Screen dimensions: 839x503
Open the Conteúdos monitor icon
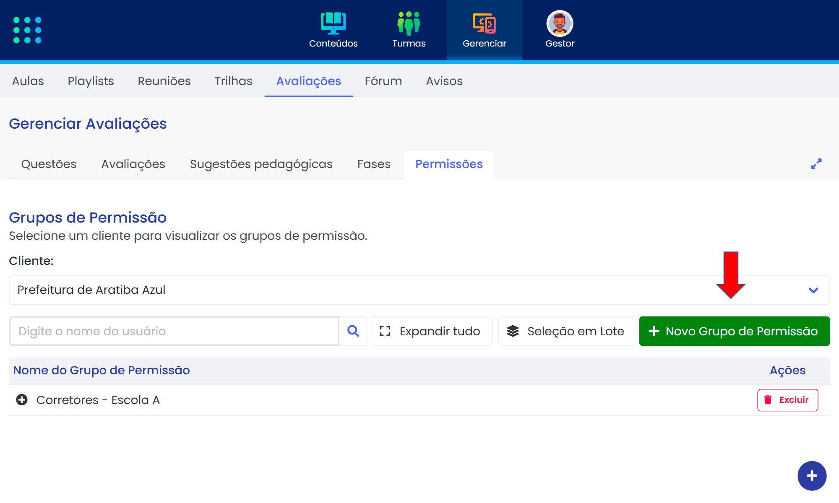pyautogui.click(x=333, y=23)
